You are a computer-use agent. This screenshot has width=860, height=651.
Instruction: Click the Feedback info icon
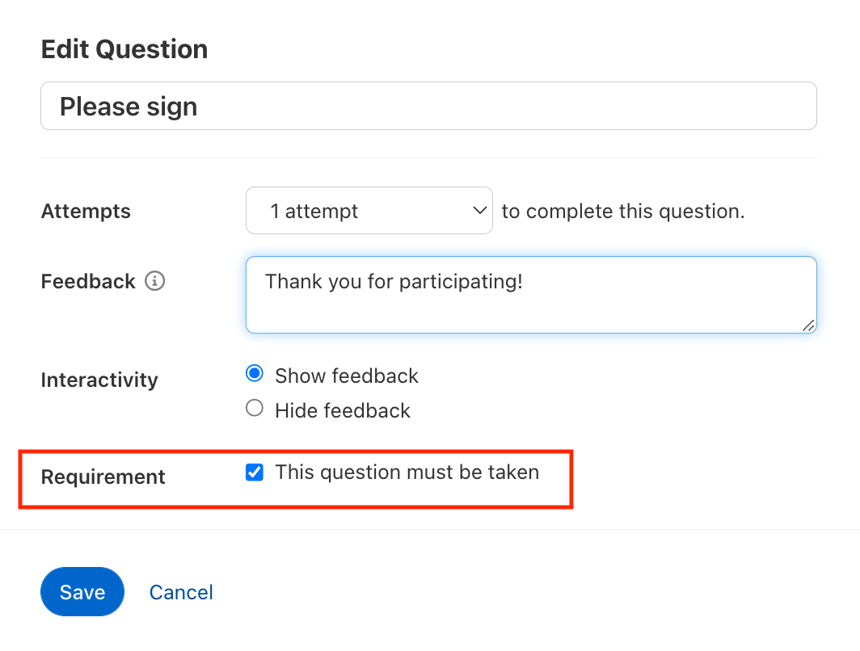[x=154, y=281]
